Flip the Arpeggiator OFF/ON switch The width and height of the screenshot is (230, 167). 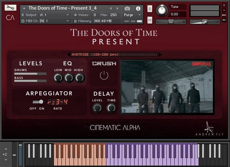(38, 102)
